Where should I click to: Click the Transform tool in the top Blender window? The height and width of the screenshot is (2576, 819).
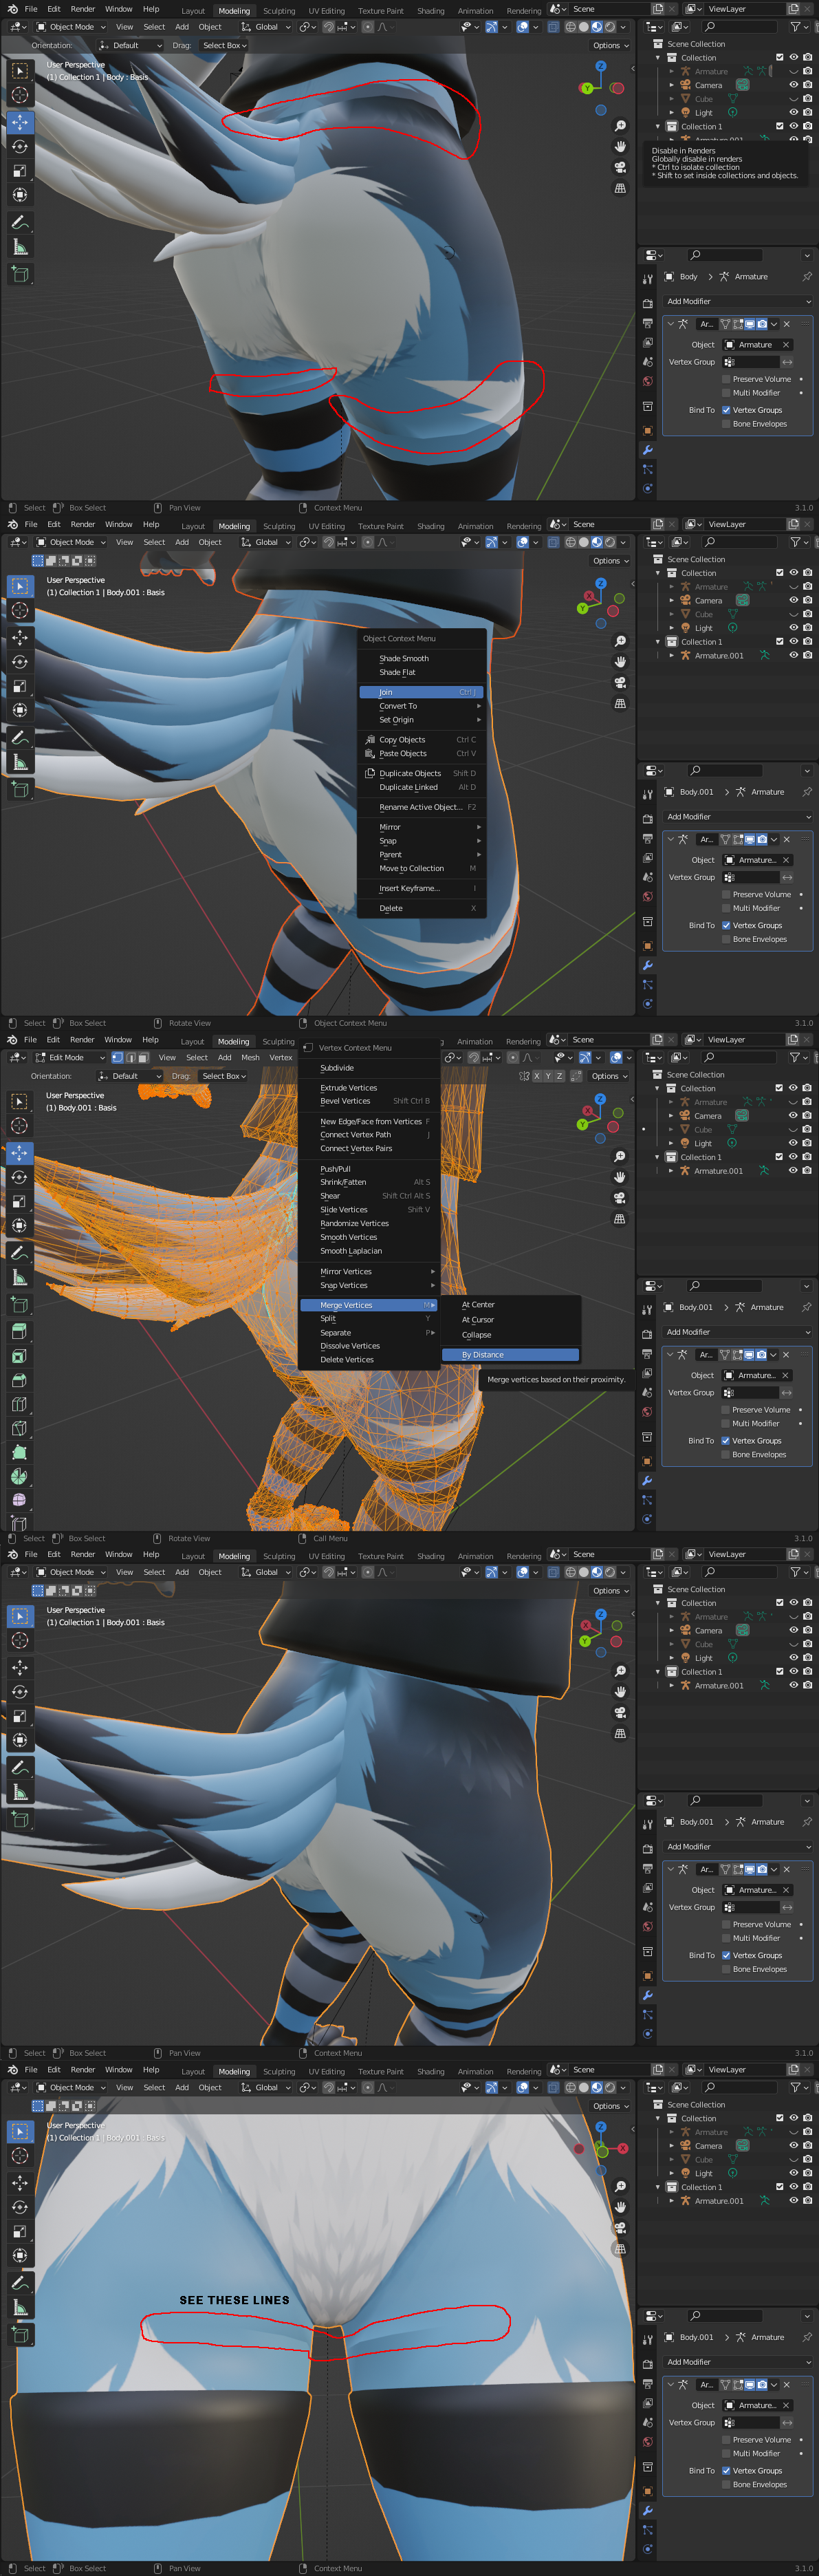[x=20, y=195]
